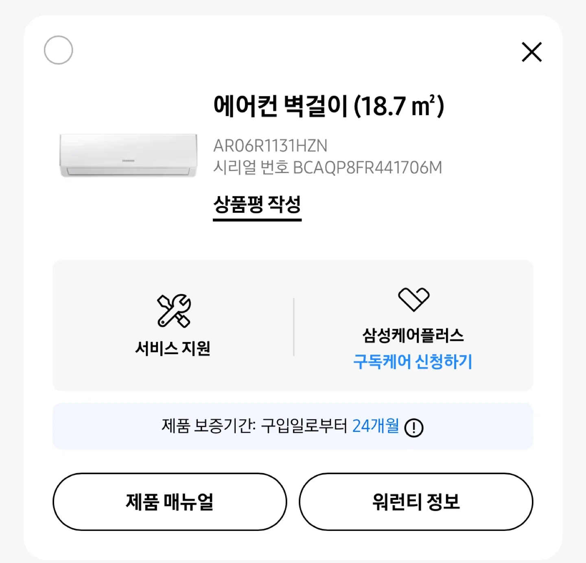
Task: Click the Samsung Care Plus heart icon
Action: click(x=413, y=299)
